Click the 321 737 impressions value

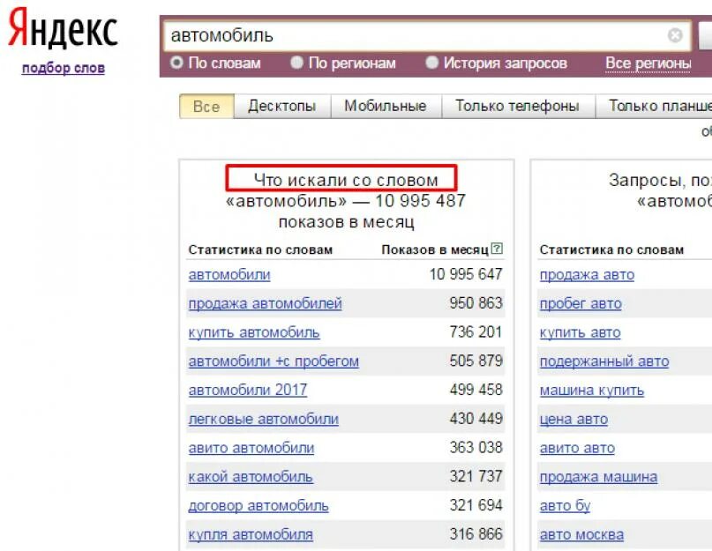point(476,476)
